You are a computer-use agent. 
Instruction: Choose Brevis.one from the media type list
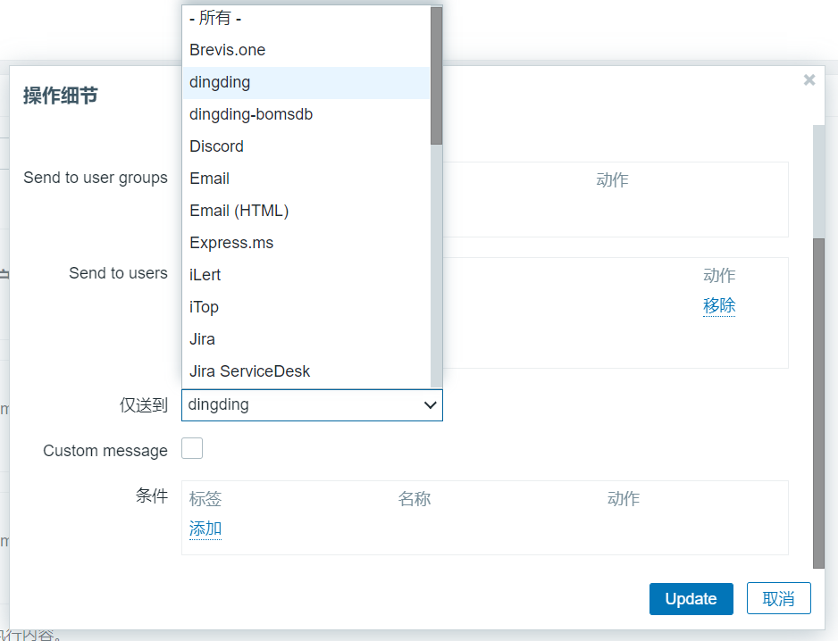(x=306, y=50)
